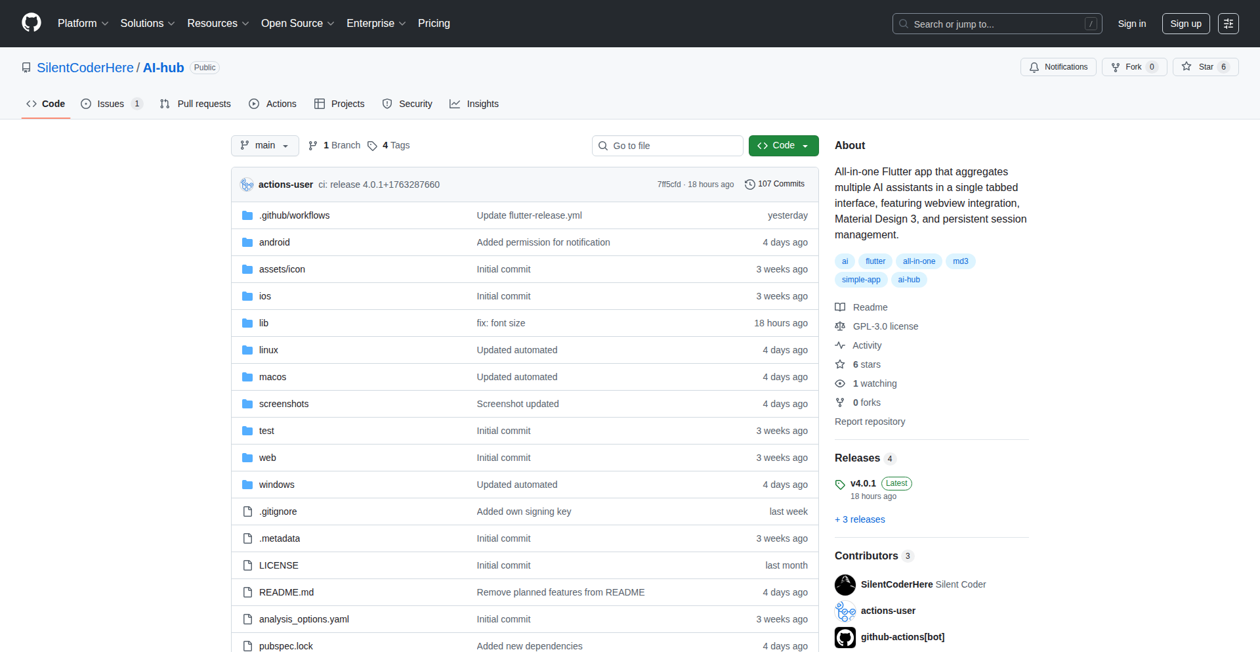1260x652 pixels.
Task: Click the folder icon for .github/workflows
Action: point(247,215)
